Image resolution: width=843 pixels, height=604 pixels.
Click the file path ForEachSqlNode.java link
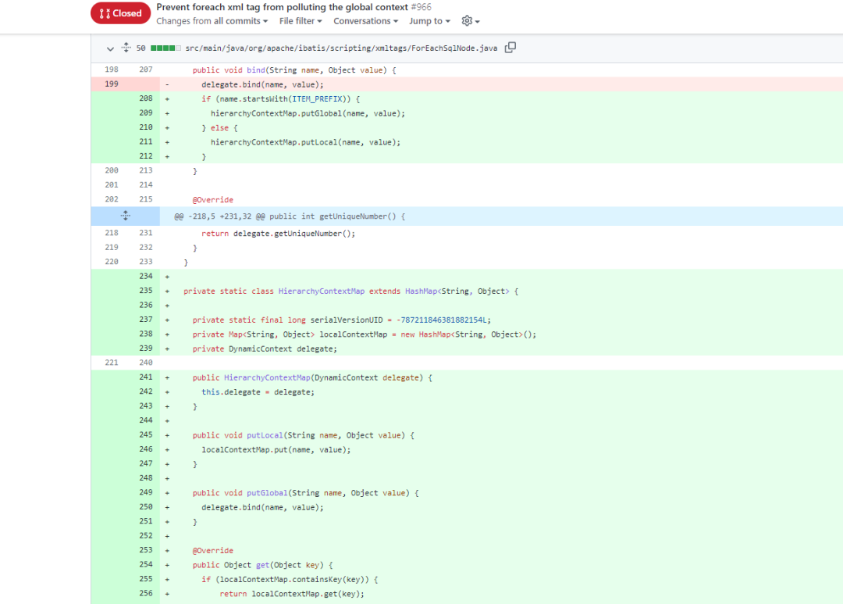[x=341, y=48]
